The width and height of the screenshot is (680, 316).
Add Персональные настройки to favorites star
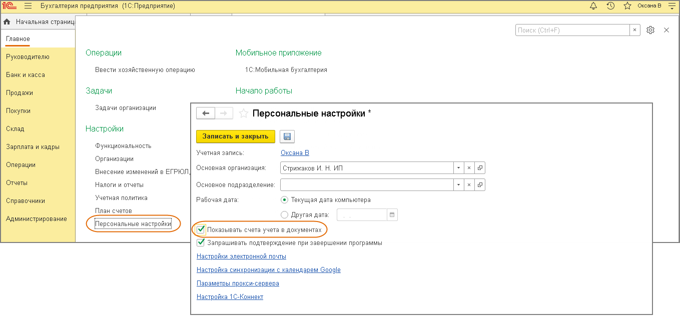pyautogui.click(x=244, y=113)
